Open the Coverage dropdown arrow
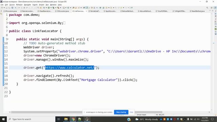 click(x=56, y=8)
